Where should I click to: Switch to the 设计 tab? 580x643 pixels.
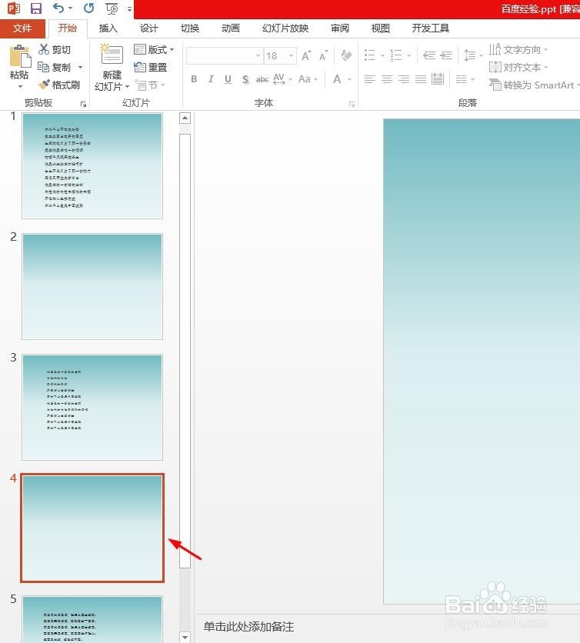tap(149, 28)
